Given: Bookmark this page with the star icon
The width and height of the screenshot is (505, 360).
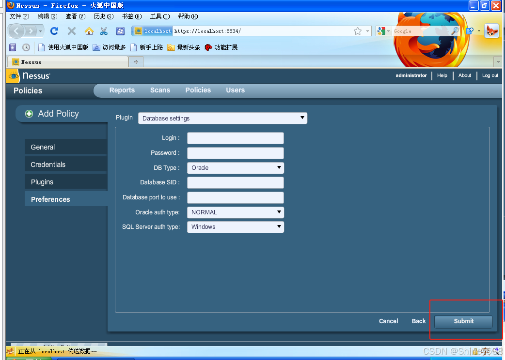Looking at the screenshot, I should point(358,31).
